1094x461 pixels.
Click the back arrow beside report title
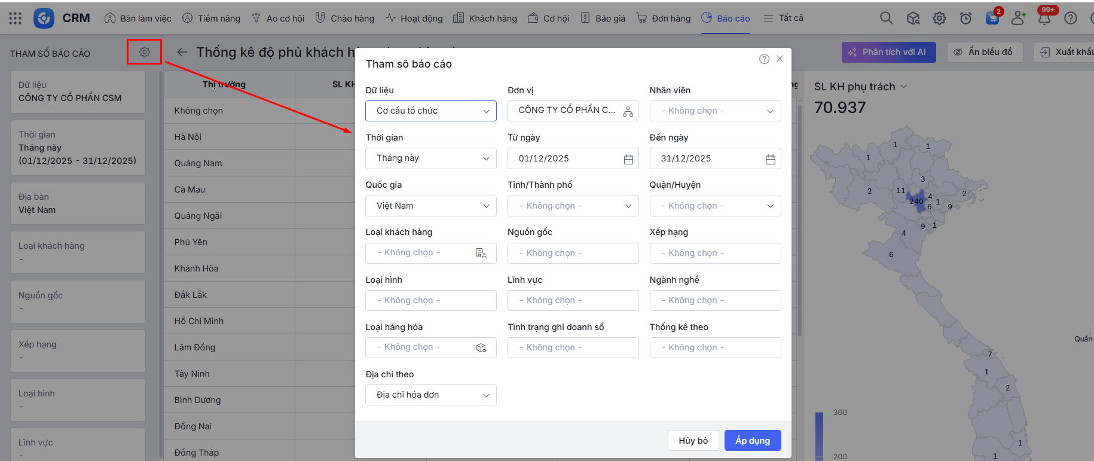point(182,53)
